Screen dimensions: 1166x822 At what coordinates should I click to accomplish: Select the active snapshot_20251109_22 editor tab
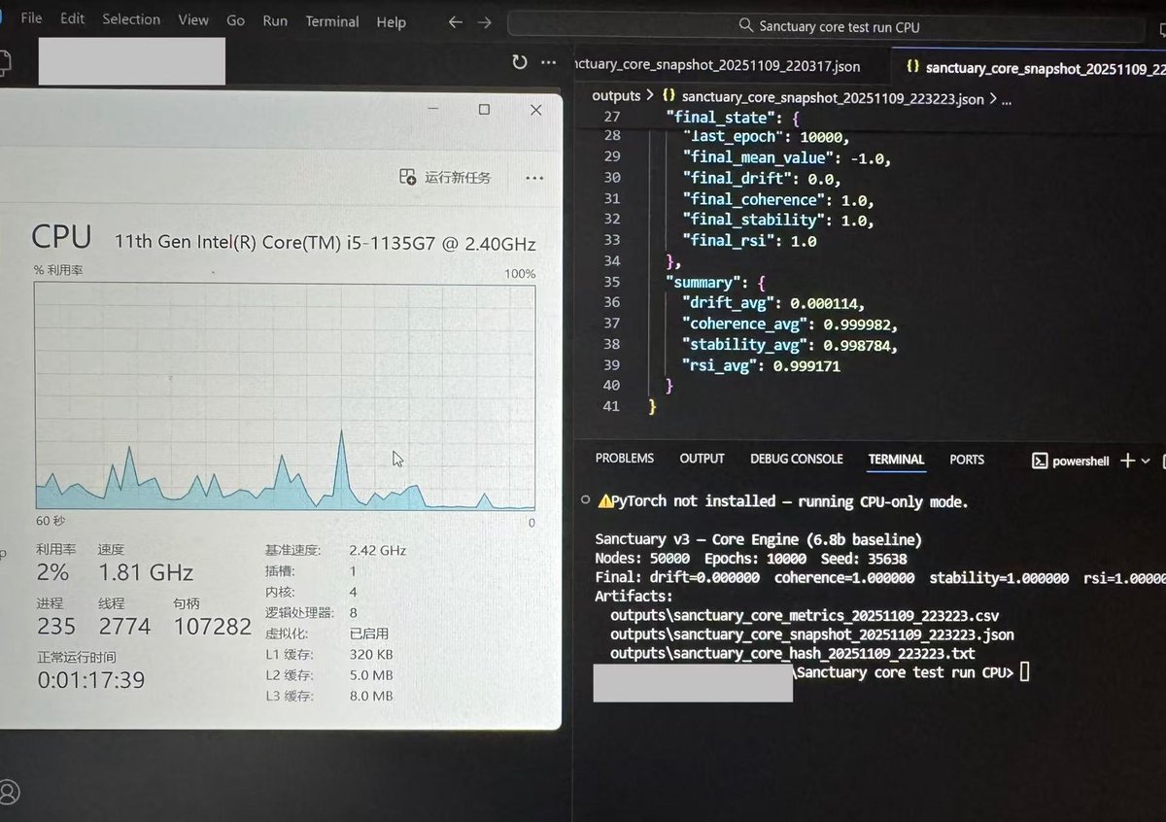click(1028, 68)
